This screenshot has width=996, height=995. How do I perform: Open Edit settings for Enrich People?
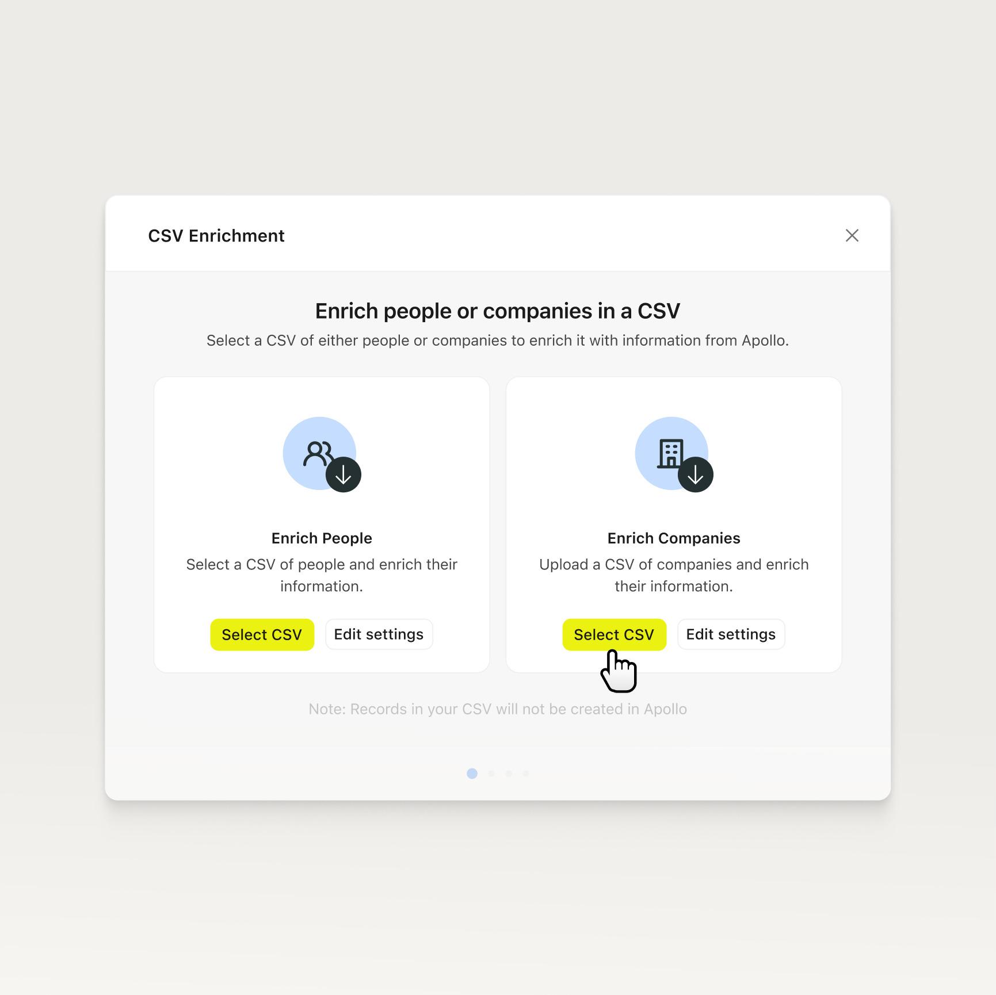click(379, 634)
